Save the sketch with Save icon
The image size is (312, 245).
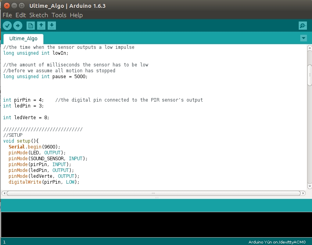[x=52, y=26]
